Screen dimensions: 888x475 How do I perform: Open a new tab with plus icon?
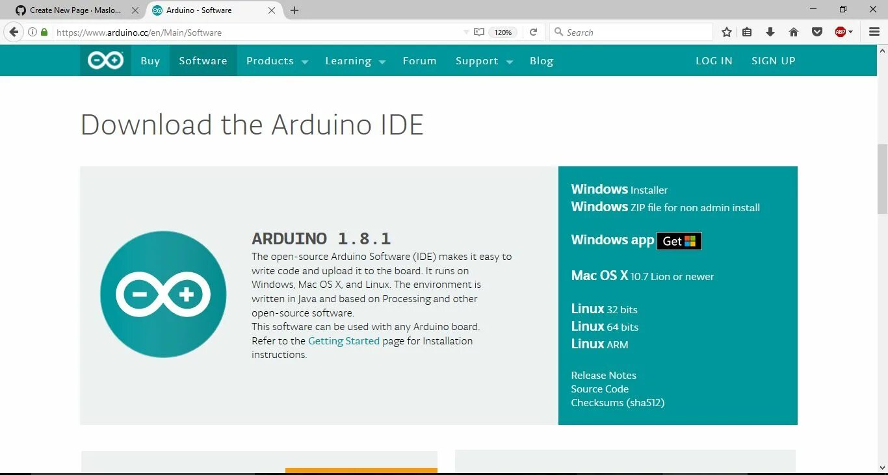(294, 10)
